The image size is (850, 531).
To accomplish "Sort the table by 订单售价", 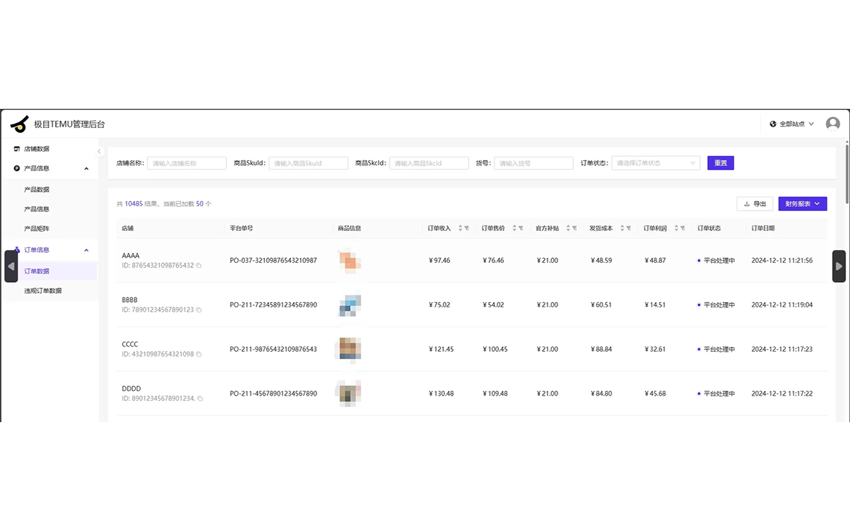I will pyautogui.click(x=514, y=228).
